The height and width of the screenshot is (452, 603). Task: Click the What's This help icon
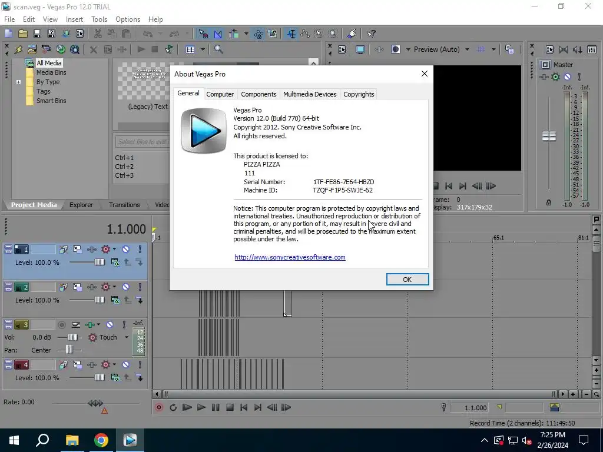click(x=371, y=34)
